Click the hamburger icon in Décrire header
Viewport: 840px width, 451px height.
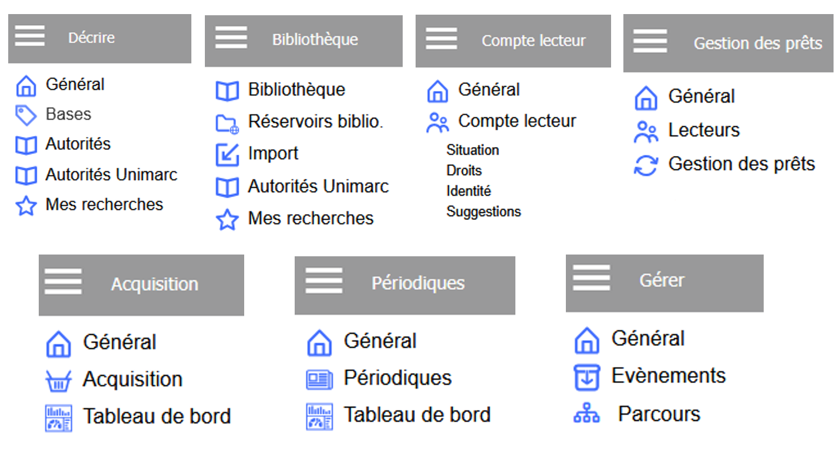pos(30,36)
